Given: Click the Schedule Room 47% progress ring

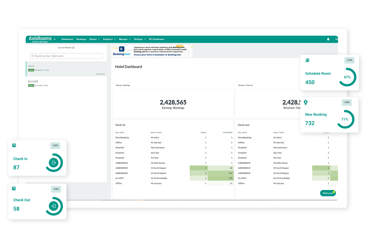Looking at the screenshot, I should [347, 77].
